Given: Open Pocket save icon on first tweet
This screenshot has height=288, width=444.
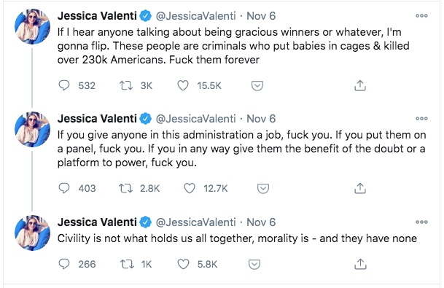Looking at the screenshot, I should pos(257,85).
